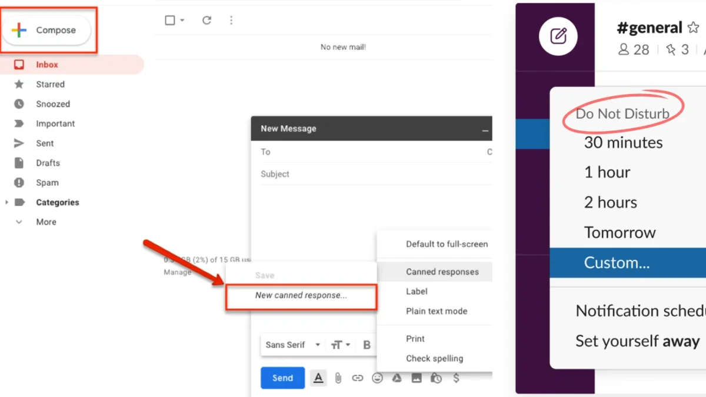Insert a hyperlink with the link icon
Image resolution: width=706 pixels, height=397 pixels.
[357, 378]
